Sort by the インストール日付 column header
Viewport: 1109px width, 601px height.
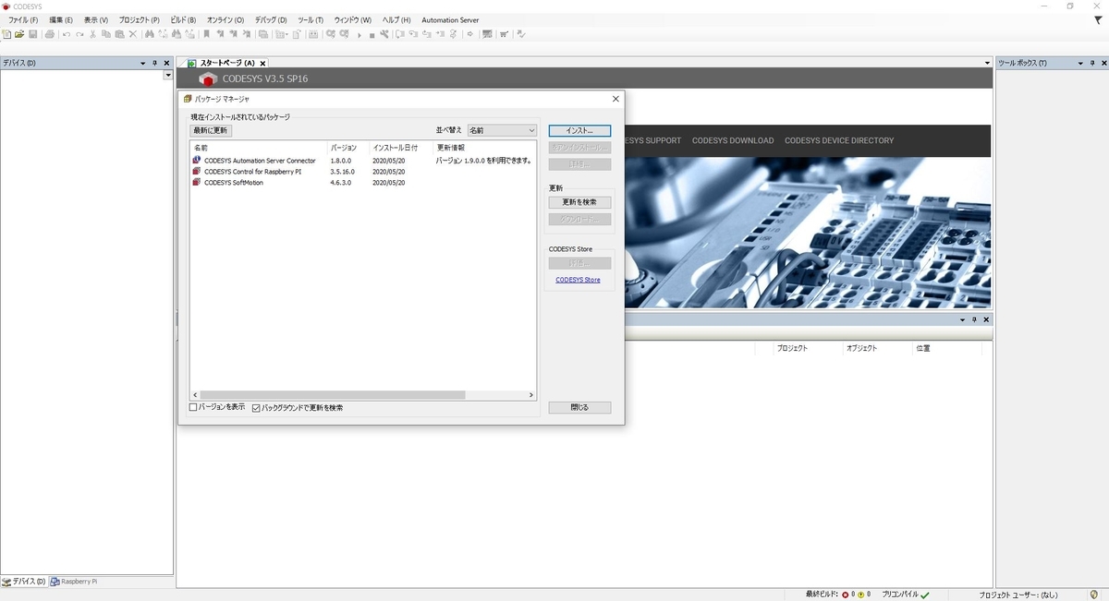(400, 148)
